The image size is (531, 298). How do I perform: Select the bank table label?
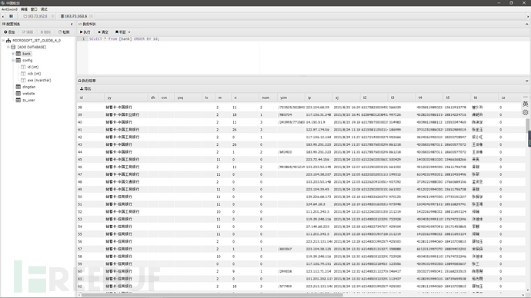click(26, 54)
